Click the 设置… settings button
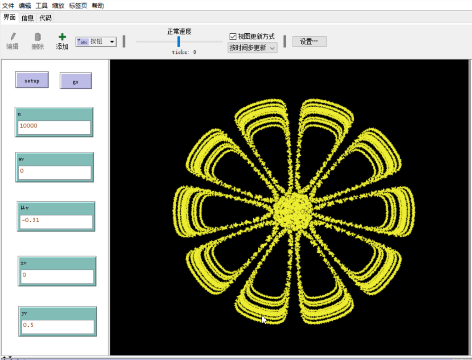Viewport: 472px width, 360px height. click(x=309, y=42)
